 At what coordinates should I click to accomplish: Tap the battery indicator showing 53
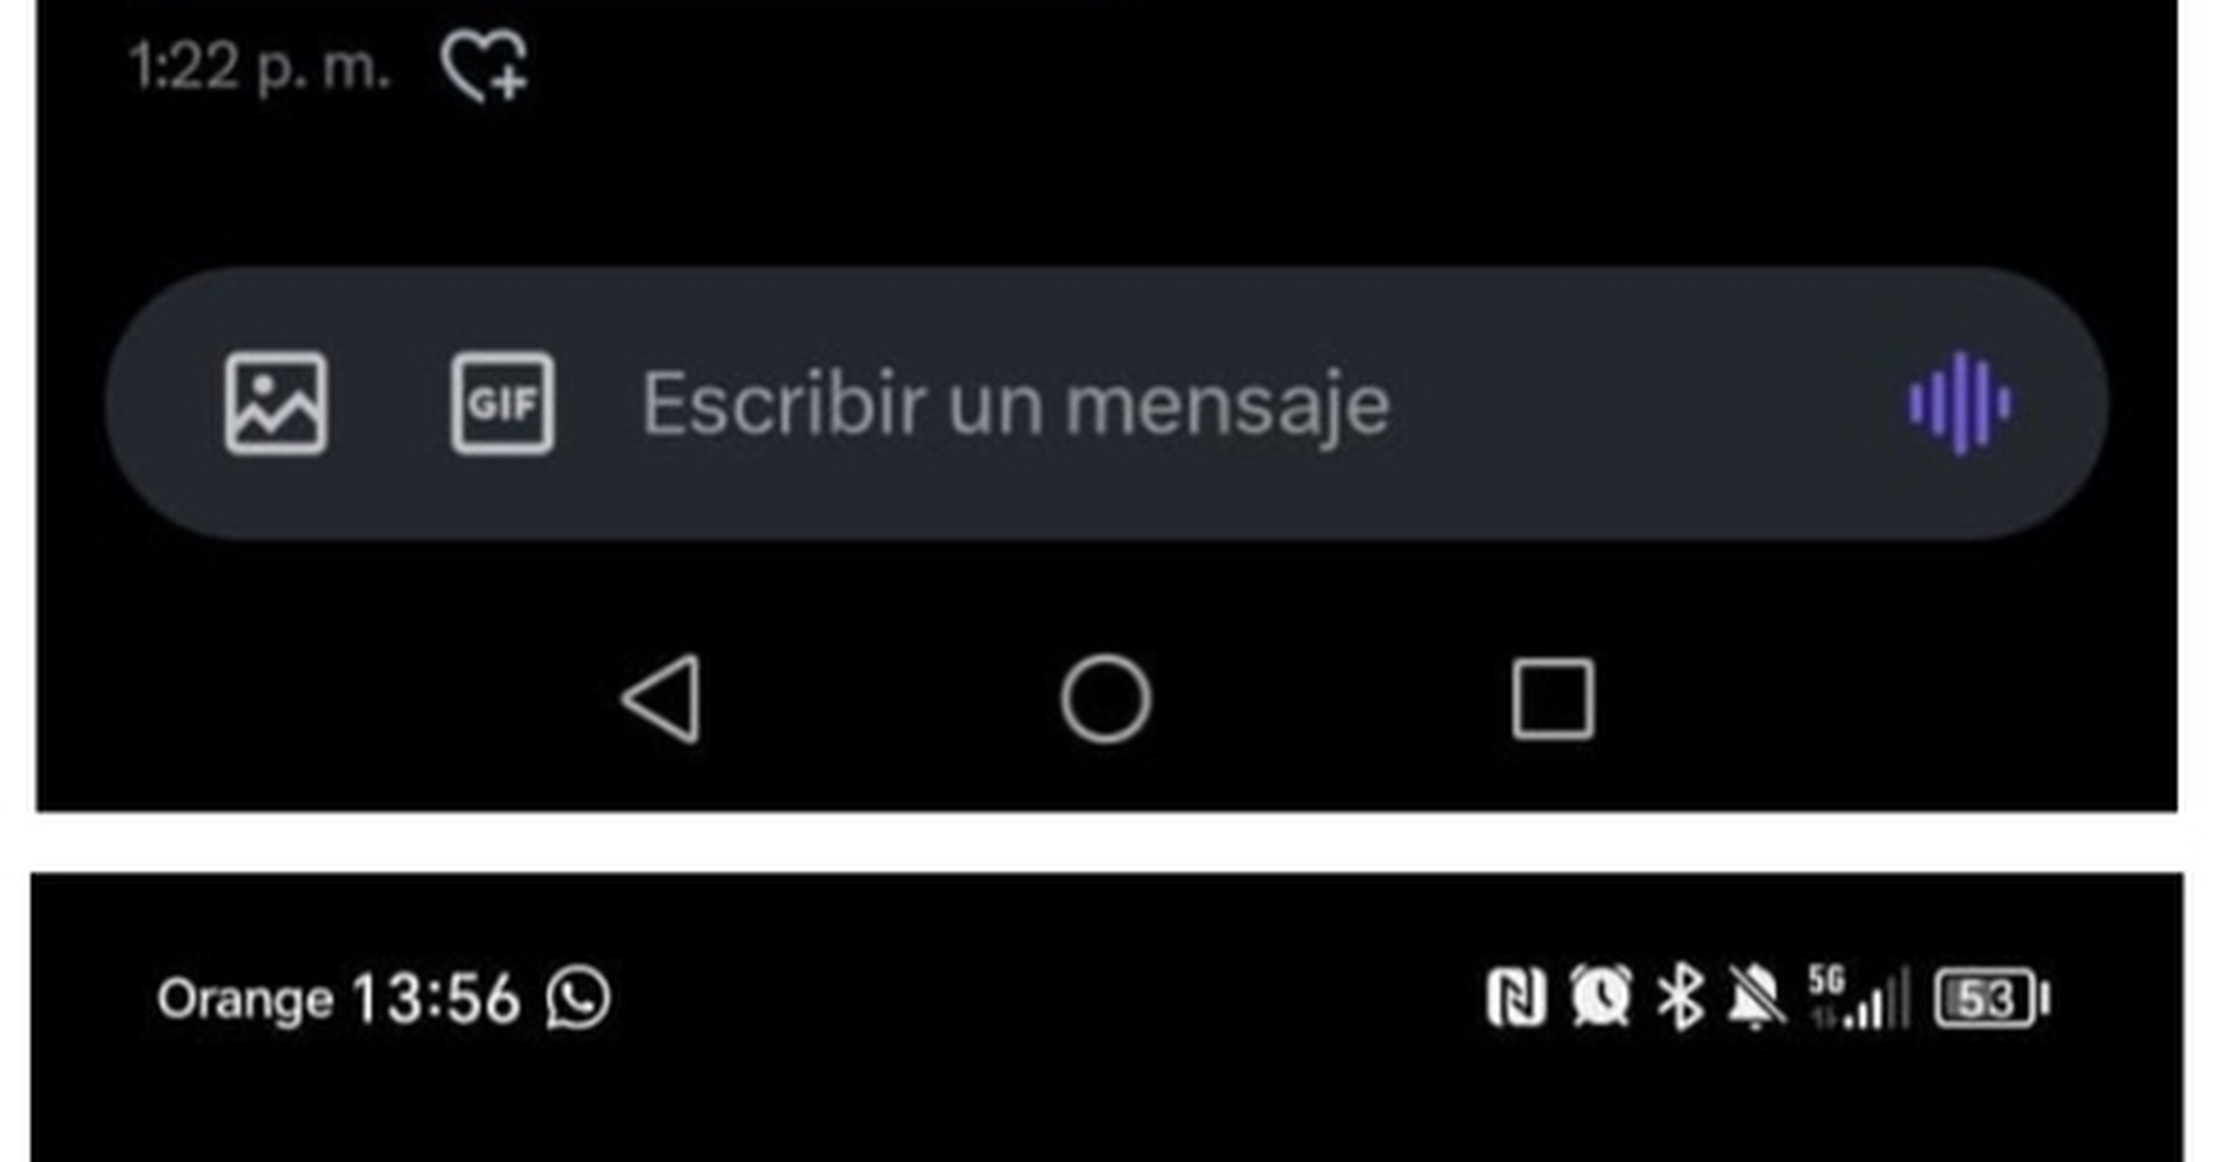point(1991,998)
